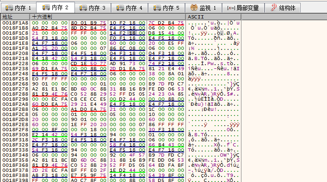
Task: Click hex value A1 25 20 00
Action: 49,49
